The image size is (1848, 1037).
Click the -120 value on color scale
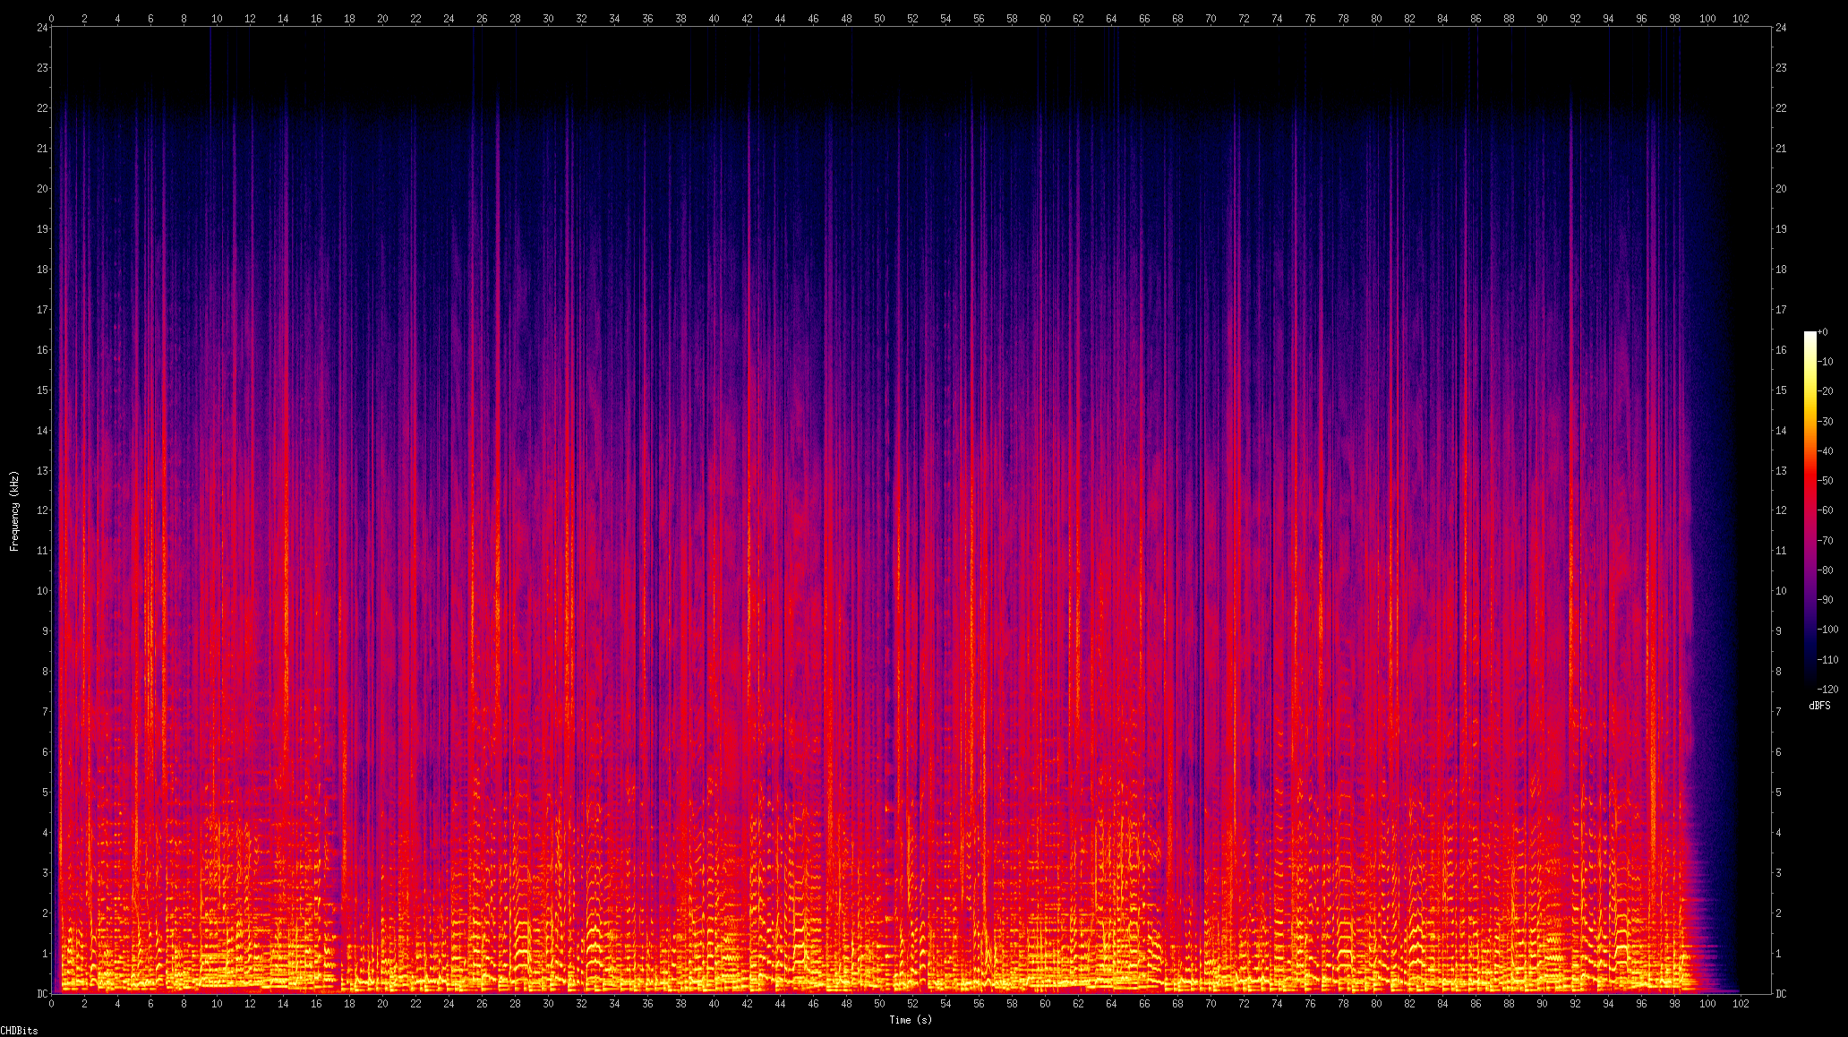tap(1827, 689)
